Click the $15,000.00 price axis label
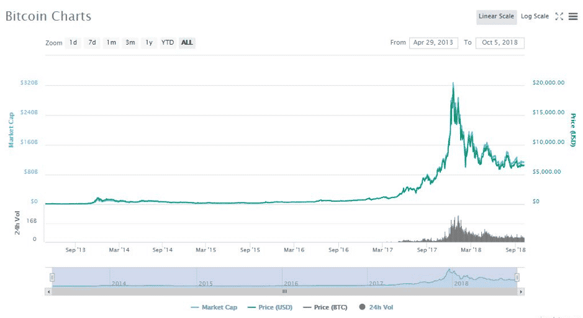 [x=548, y=112]
